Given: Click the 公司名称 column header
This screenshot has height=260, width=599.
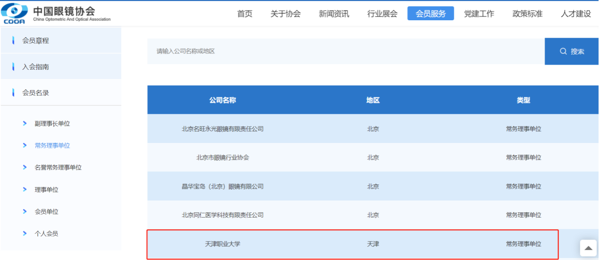Looking at the screenshot, I should coord(222,100).
